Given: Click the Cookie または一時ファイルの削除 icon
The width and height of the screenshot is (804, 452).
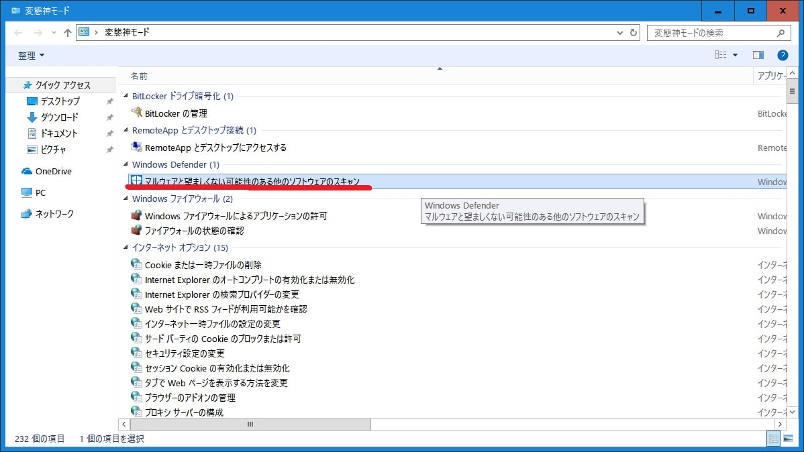Looking at the screenshot, I should [136, 264].
